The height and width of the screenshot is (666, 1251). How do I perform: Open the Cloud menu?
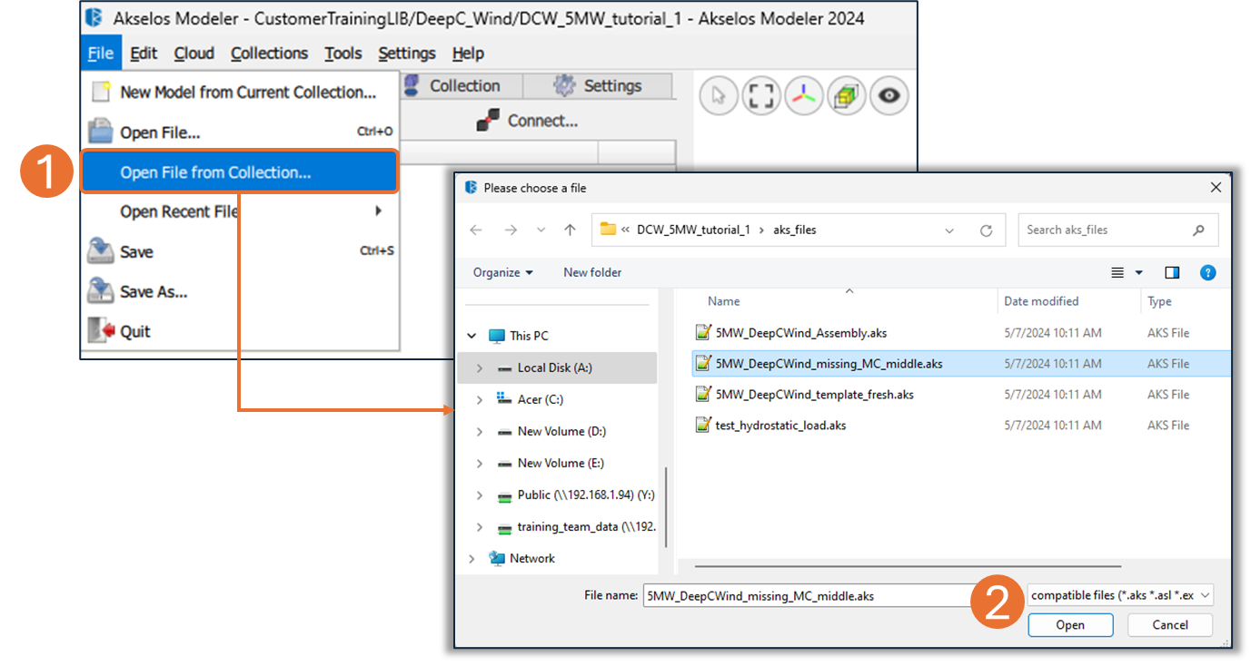(x=194, y=54)
